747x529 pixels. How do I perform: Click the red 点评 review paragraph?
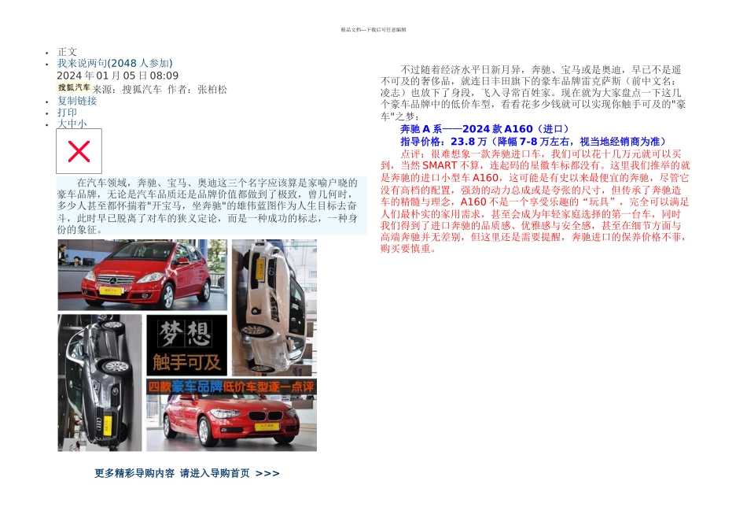[535, 202]
